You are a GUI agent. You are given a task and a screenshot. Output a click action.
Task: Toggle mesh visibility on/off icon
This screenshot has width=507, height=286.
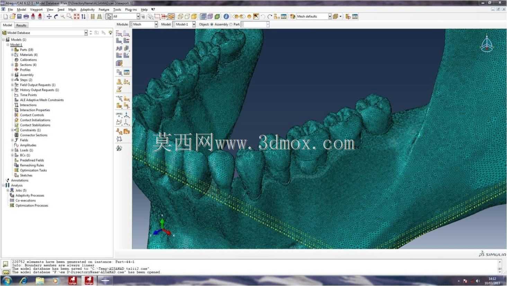[x=203, y=16]
